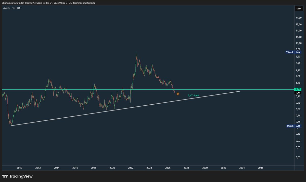Click the 3,90 price axis label

[298, 63]
